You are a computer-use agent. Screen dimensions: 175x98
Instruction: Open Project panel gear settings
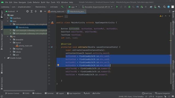pyautogui.click(x=41, y=11)
